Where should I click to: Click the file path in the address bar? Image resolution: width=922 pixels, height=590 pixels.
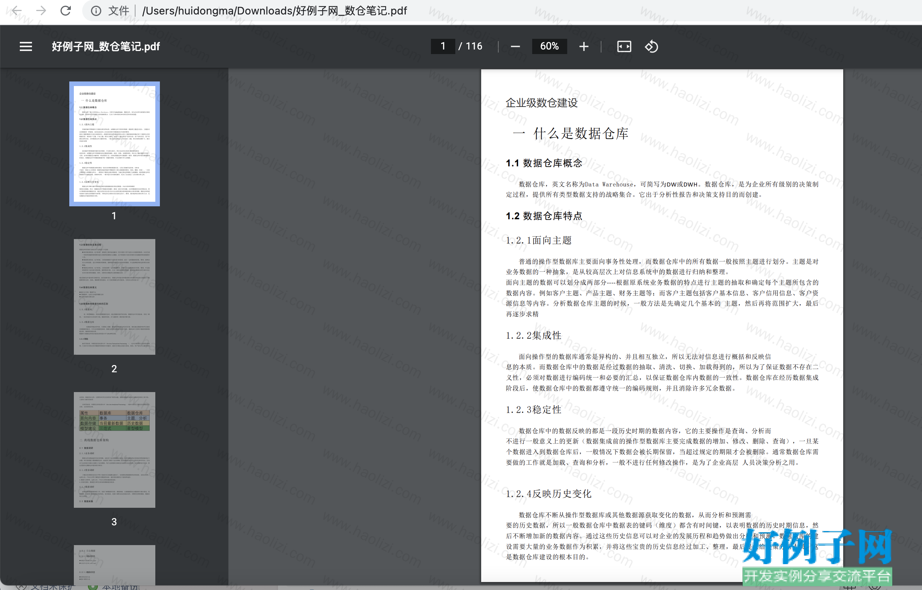(x=274, y=11)
